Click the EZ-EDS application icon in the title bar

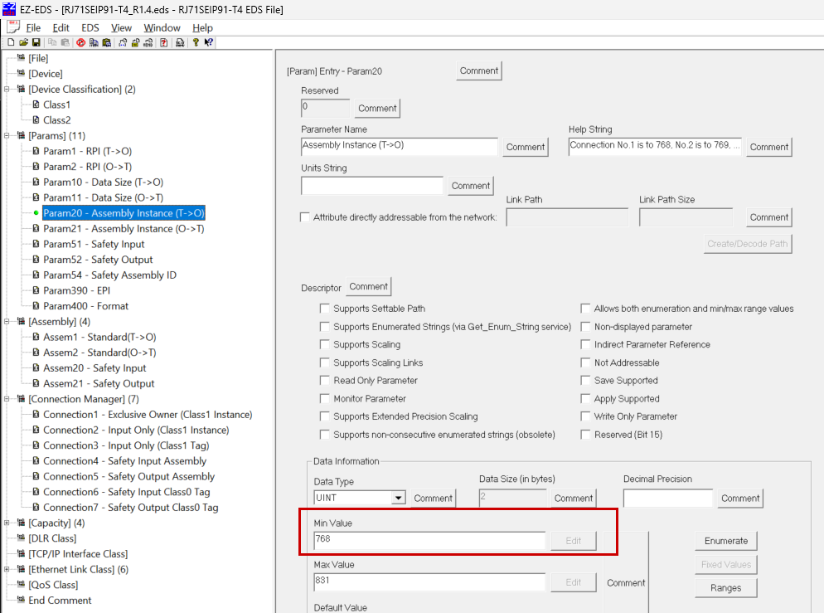click(x=9, y=9)
